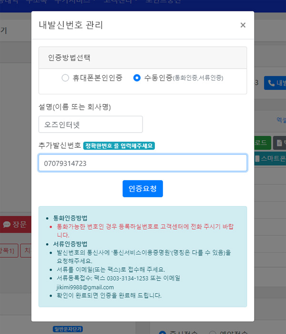Insert the {항목1} placeholder button

click(x=9, y=251)
